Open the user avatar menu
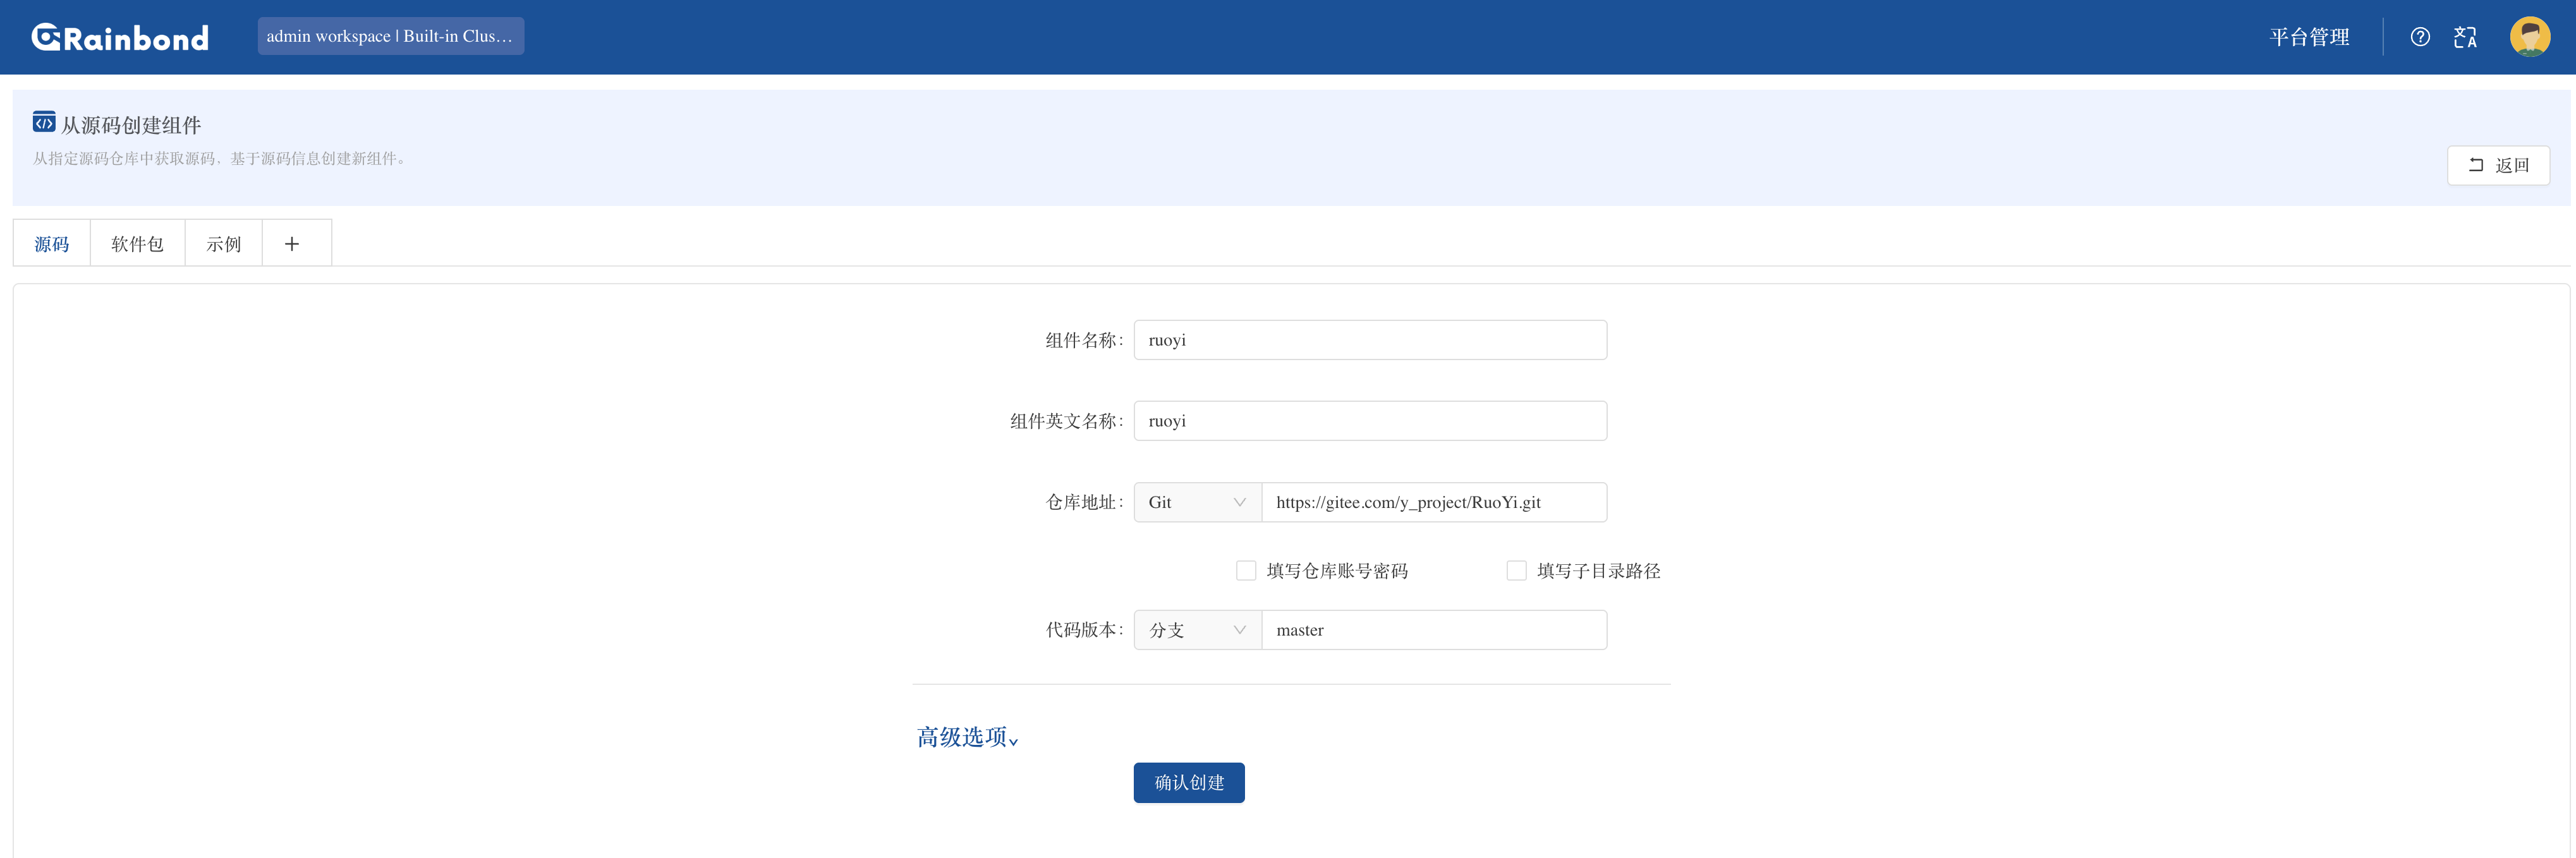 point(2529,37)
